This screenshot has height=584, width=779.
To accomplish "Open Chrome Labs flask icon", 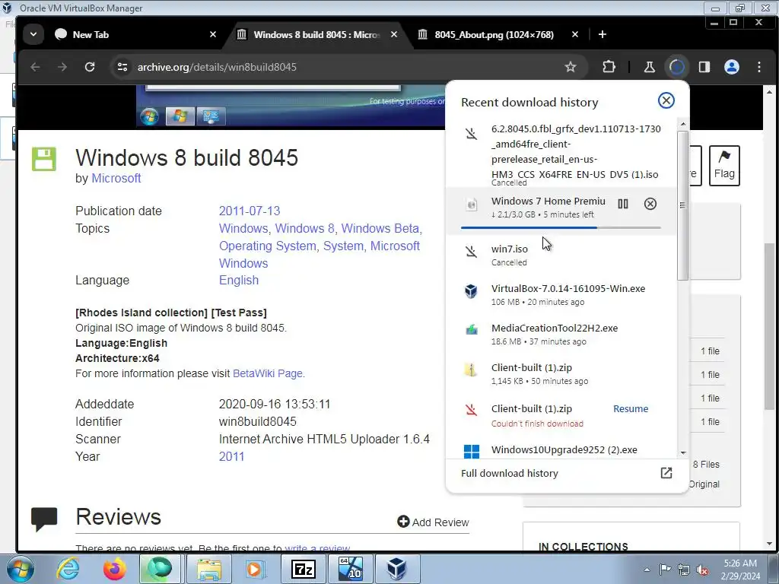I will click(650, 67).
